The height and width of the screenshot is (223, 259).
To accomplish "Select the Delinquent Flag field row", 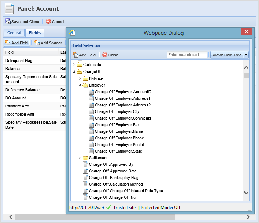I will (34, 61).
